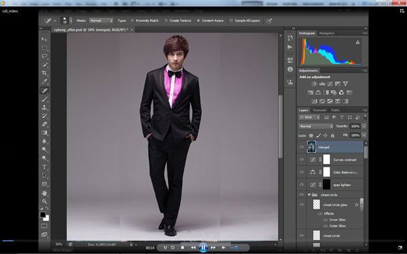407x254 pixels.
Task: Choose Content-Aware type
Action: click(x=199, y=21)
